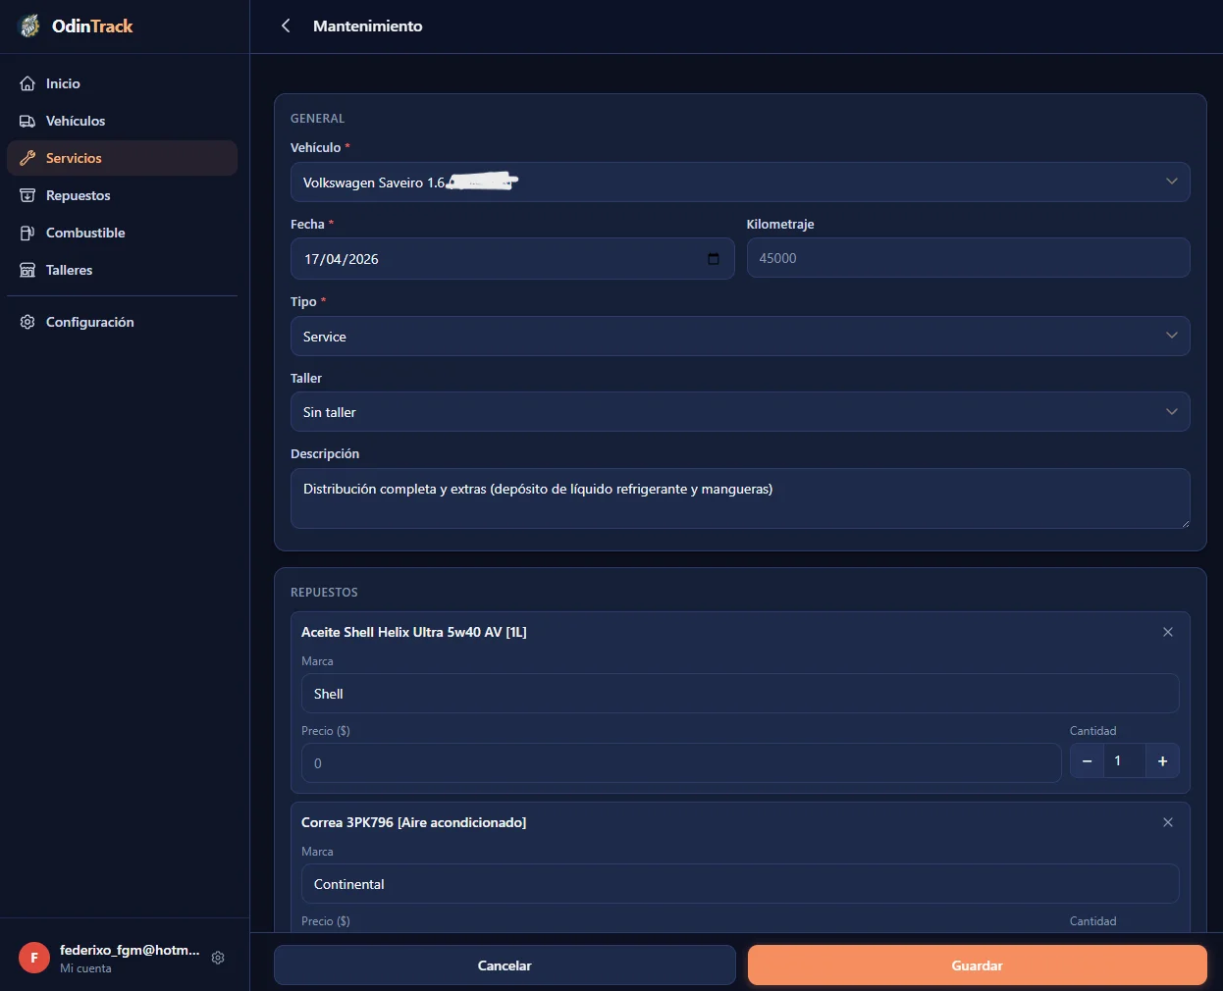
Task: Open the Taller dropdown showing Sin taller
Action: pos(740,412)
